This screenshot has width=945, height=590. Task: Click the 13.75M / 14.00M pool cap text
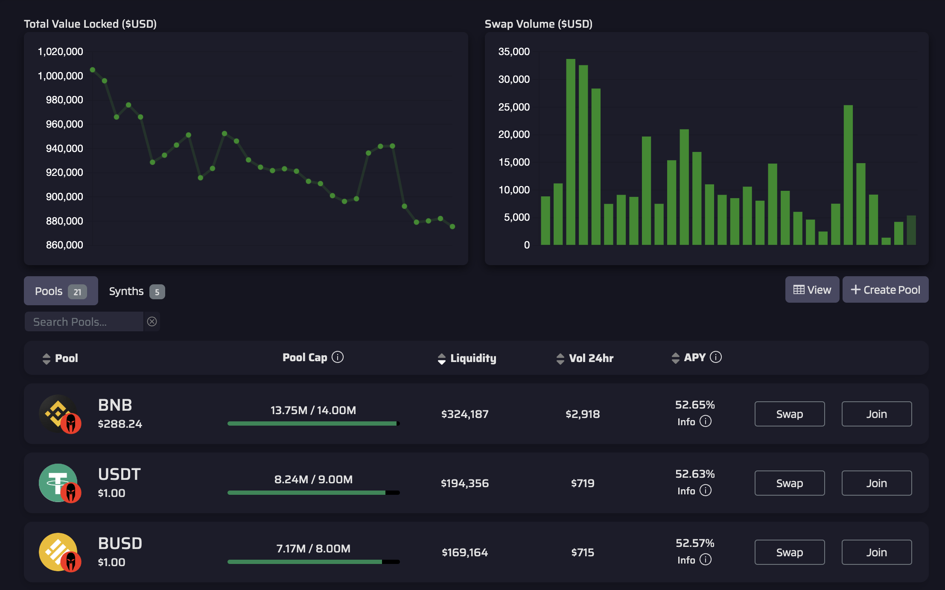point(313,410)
